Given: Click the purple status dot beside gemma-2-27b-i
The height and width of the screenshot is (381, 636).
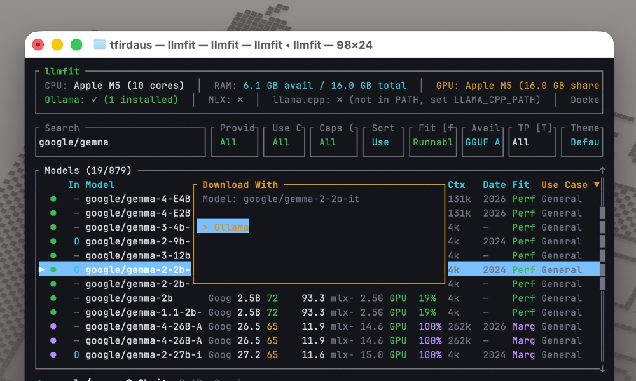Looking at the screenshot, I should 53,355.
